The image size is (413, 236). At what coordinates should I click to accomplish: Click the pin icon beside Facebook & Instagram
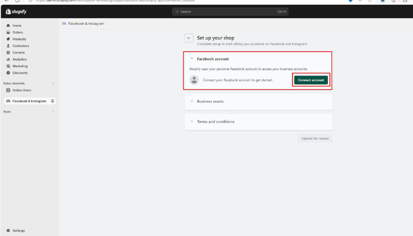53,101
